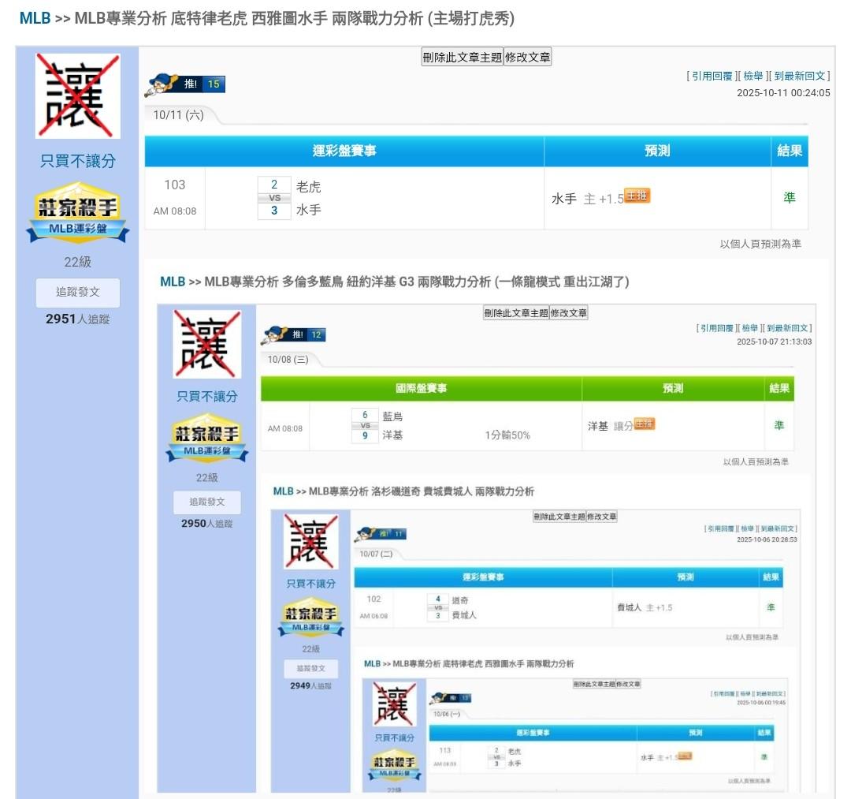
Task: Click the 推! 12 recommend badge
Action: tap(293, 335)
